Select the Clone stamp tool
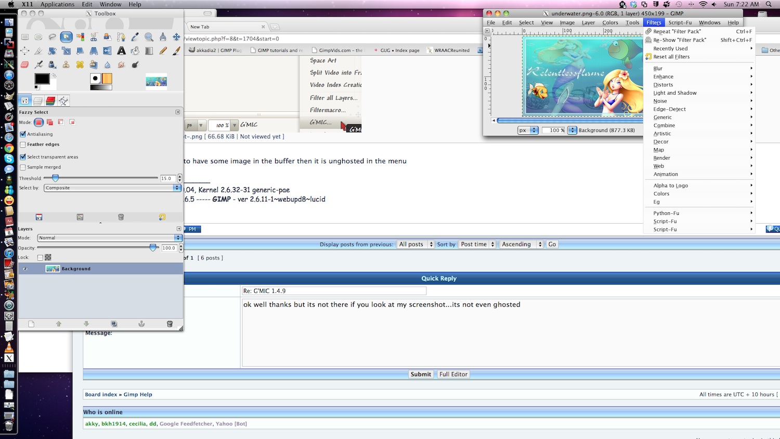 tap(66, 64)
